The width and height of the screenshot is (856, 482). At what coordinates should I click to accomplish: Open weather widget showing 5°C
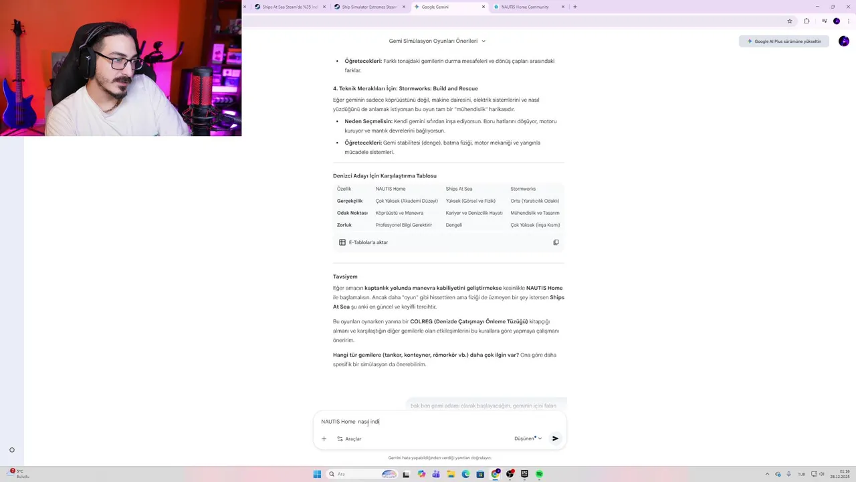18,474
